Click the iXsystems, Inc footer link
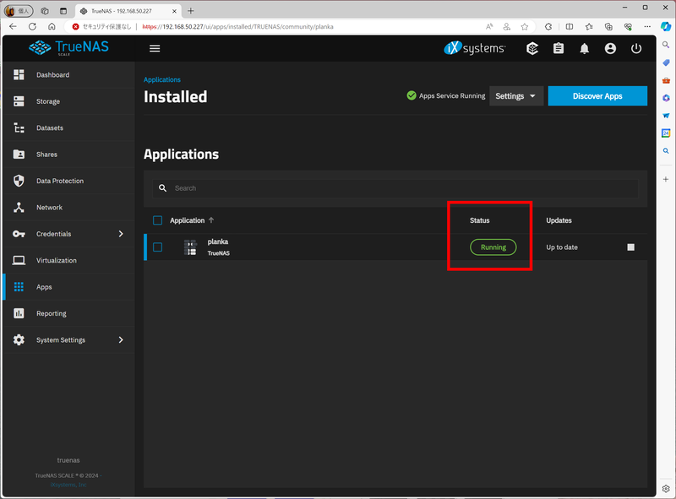676x499 pixels. pyautogui.click(x=68, y=485)
